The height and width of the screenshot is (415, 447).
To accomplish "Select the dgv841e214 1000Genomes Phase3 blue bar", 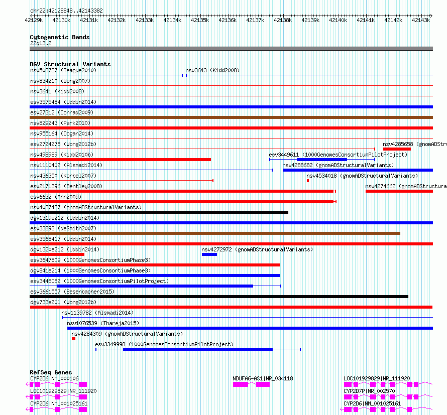I will coord(155,275).
